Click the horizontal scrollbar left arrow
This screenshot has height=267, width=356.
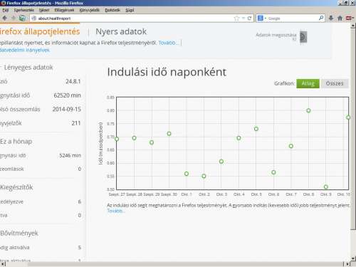3,264
